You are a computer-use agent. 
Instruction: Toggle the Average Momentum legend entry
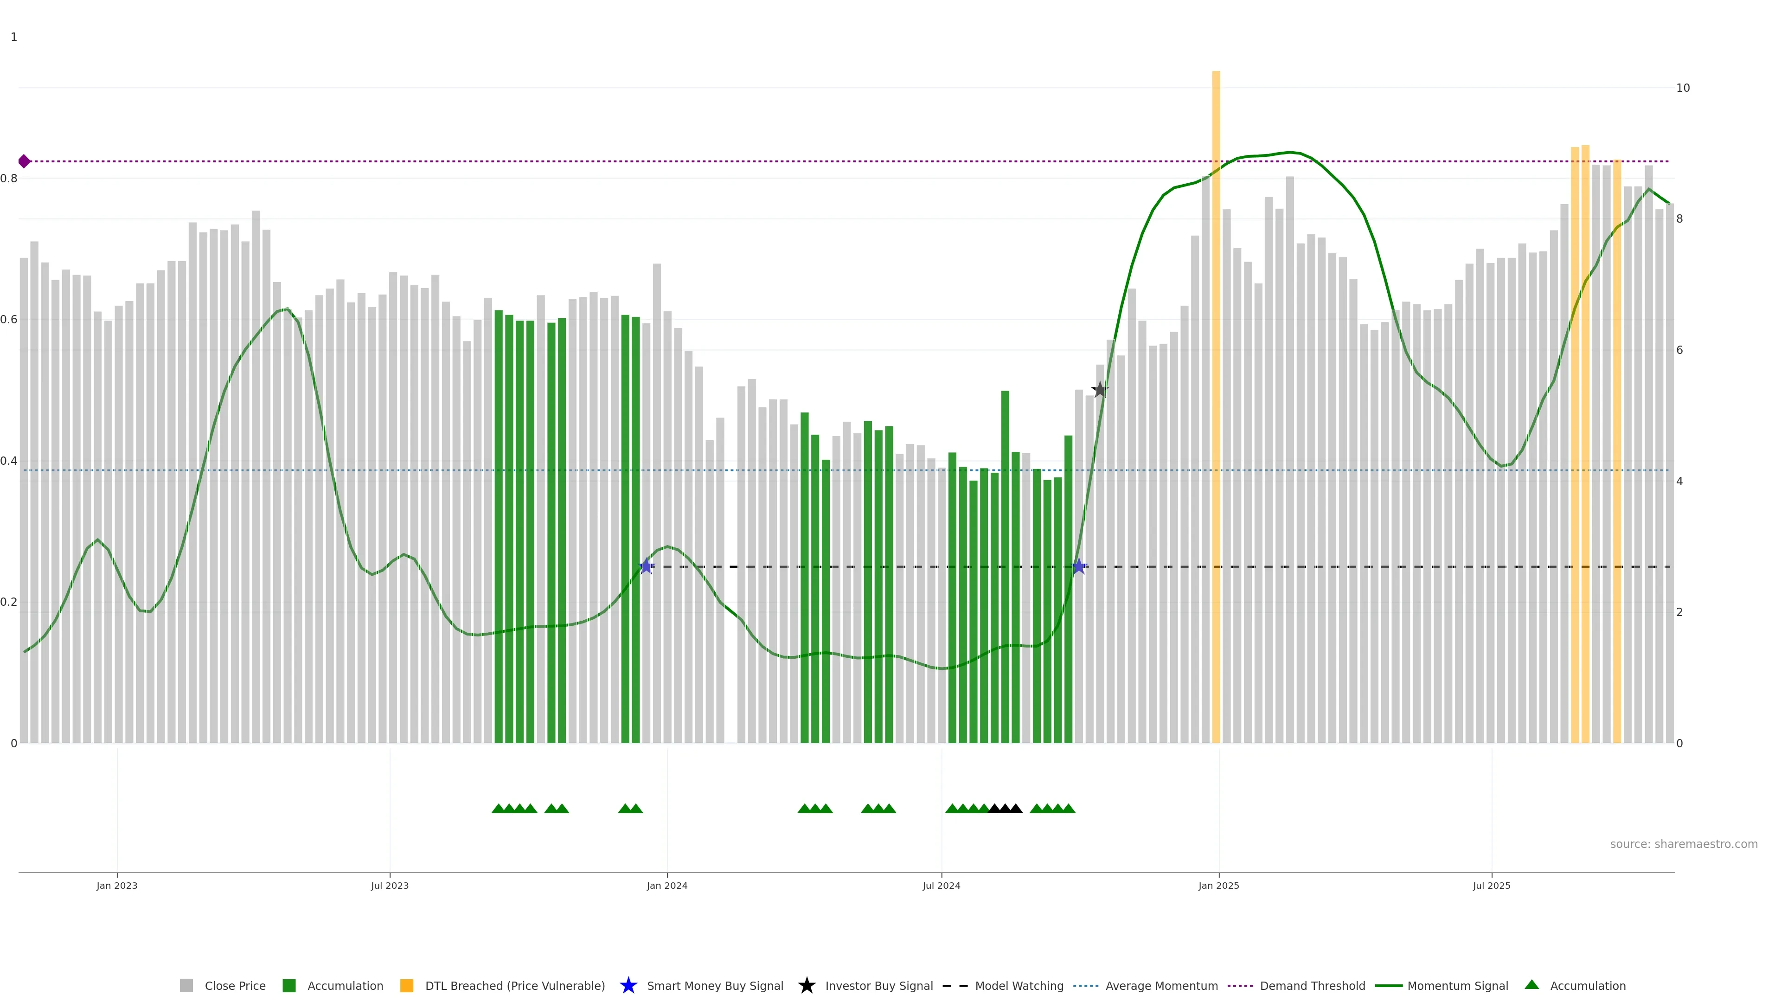pyautogui.click(x=1161, y=985)
